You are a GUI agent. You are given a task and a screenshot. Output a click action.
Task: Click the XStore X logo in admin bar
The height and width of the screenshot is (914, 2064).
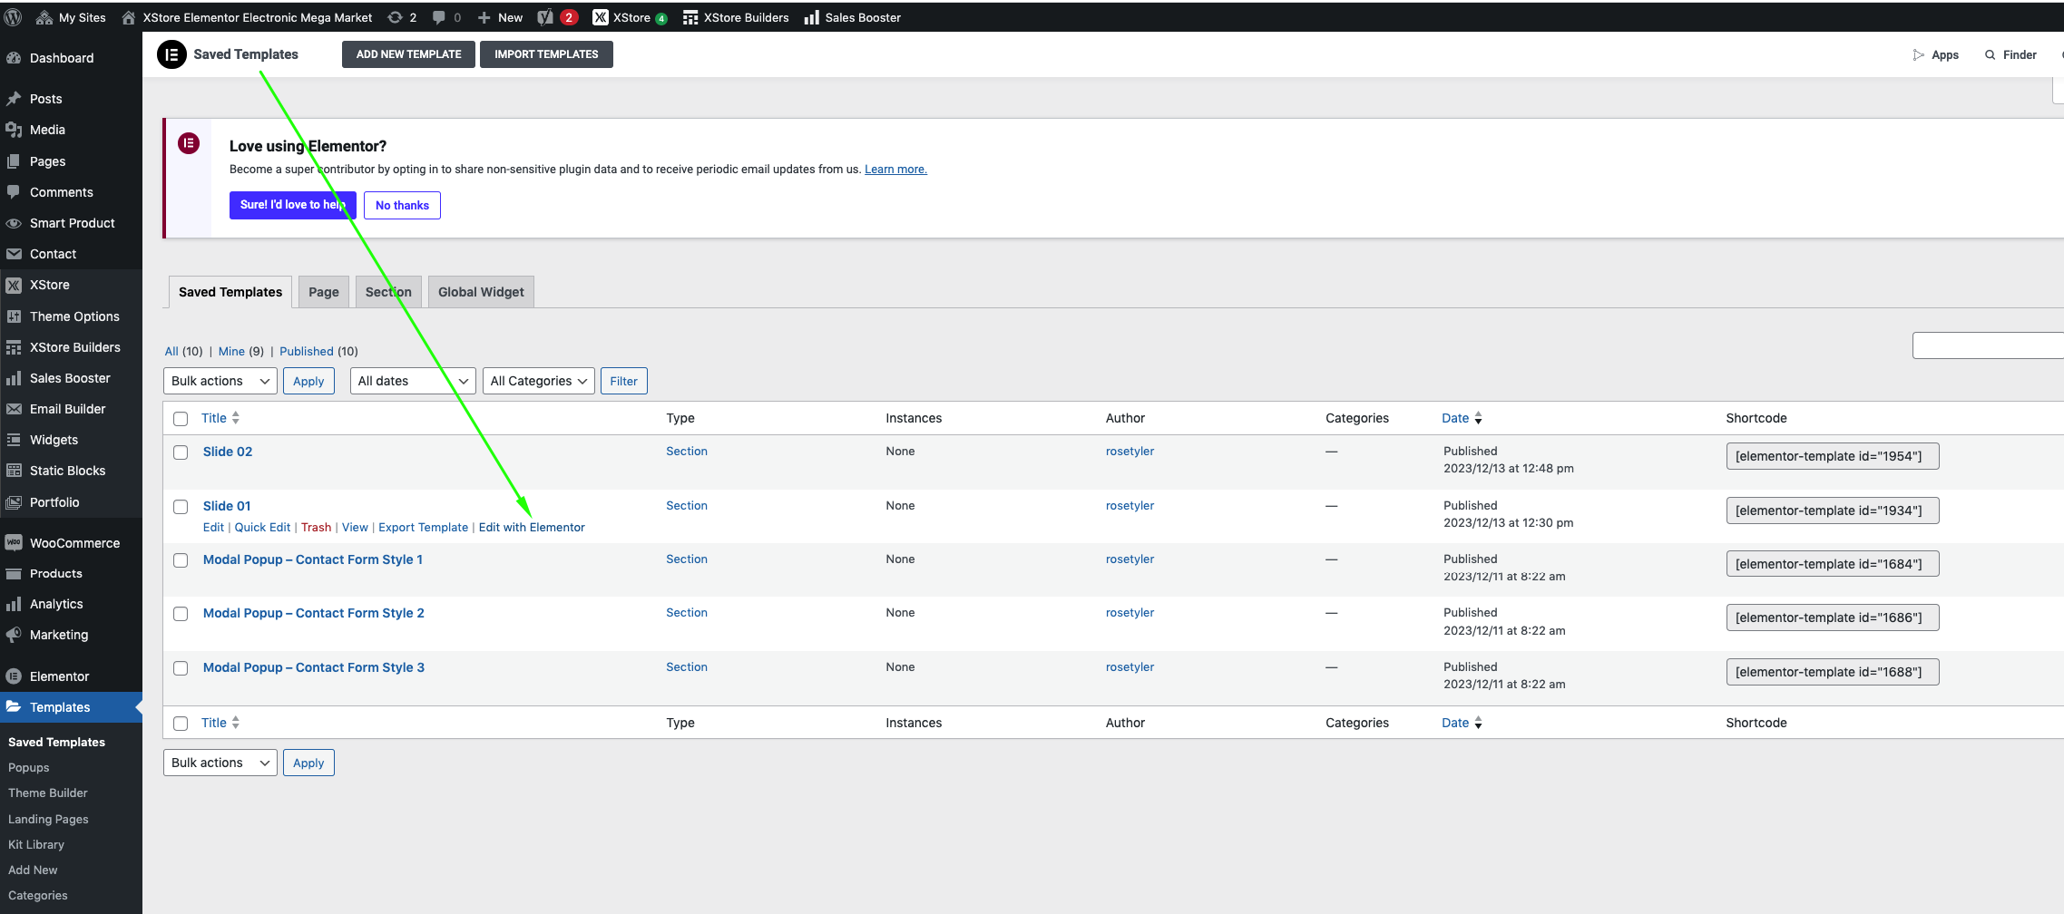point(601,17)
